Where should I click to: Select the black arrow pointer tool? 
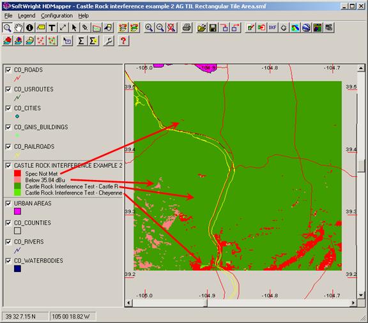(74, 27)
